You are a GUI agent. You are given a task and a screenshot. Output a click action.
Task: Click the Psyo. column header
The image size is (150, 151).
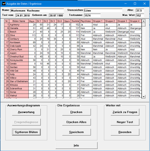point(32,21)
